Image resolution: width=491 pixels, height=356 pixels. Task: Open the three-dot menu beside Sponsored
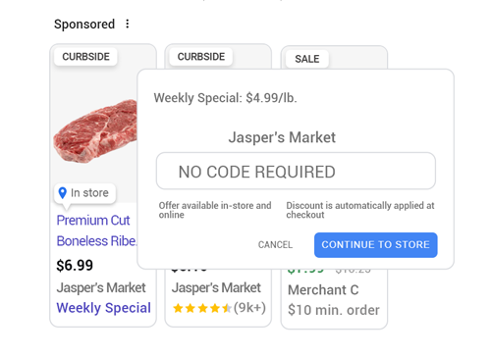pos(128,24)
